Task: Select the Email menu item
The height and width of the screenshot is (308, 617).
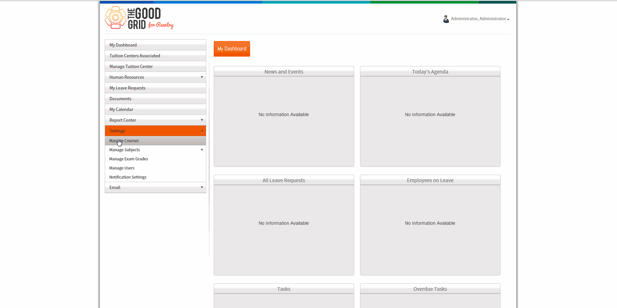Action: 155,187
